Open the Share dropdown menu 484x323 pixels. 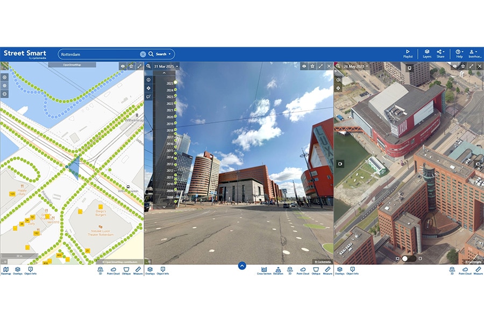[x=441, y=53]
